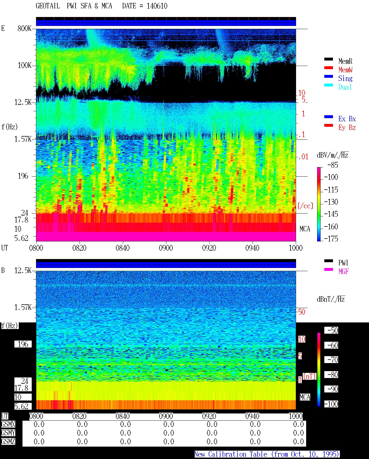Click the 100K frequency axis label
Viewport: 369px width, 459px height.
point(25,65)
